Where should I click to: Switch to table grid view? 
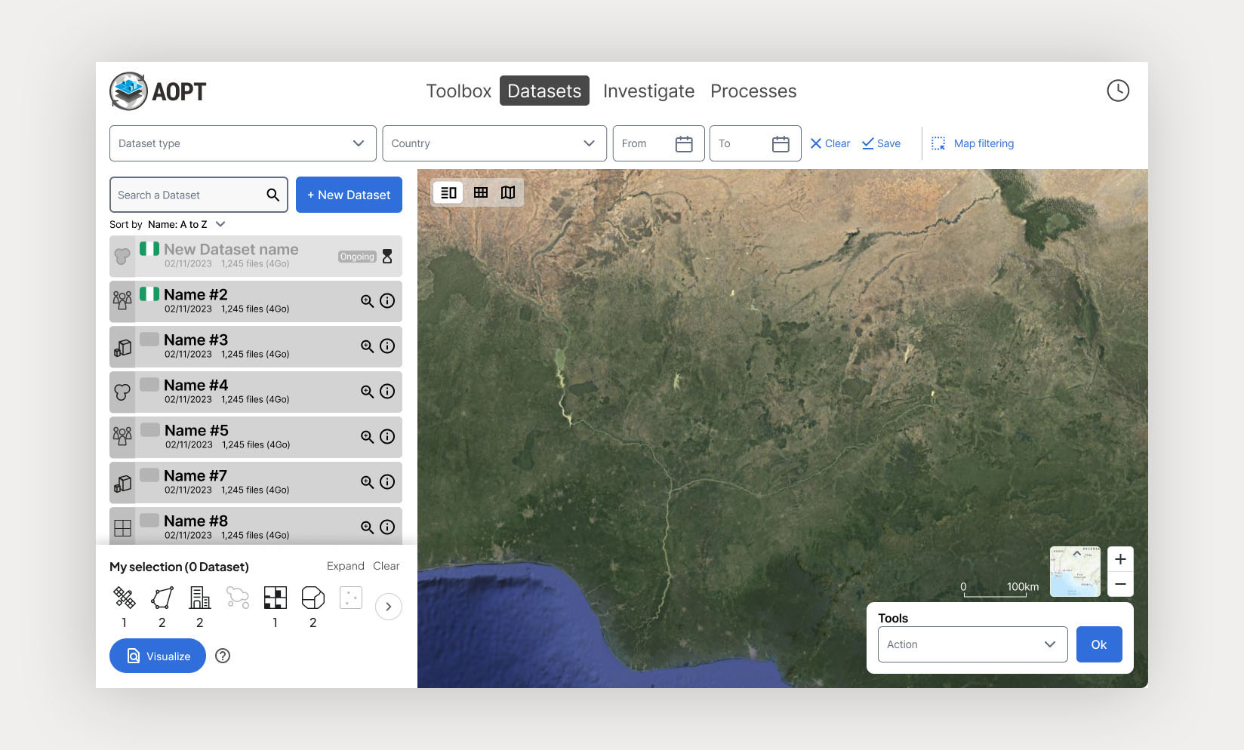click(481, 193)
